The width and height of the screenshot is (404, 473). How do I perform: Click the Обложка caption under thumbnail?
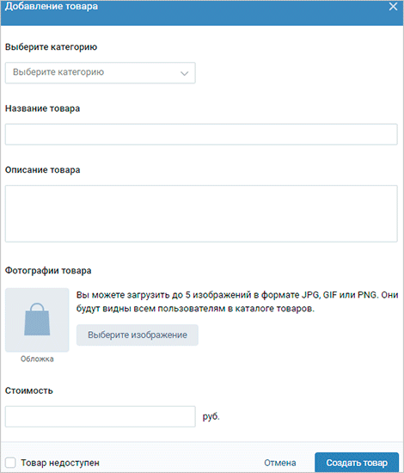(37, 359)
